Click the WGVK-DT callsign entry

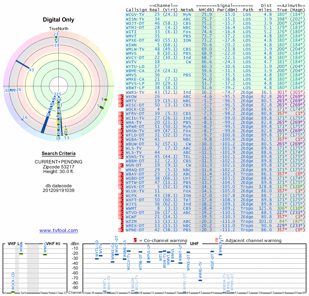[x=135, y=186]
